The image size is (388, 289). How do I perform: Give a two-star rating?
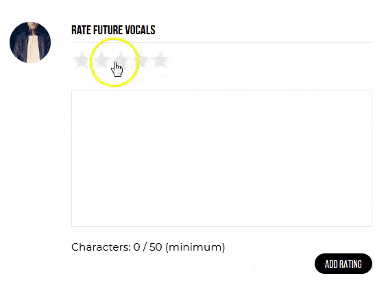(101, 60)
